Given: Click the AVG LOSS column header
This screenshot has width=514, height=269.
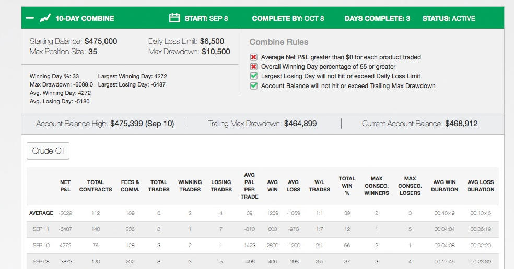Looking at the screenshot, I should (x=294, y=186).
